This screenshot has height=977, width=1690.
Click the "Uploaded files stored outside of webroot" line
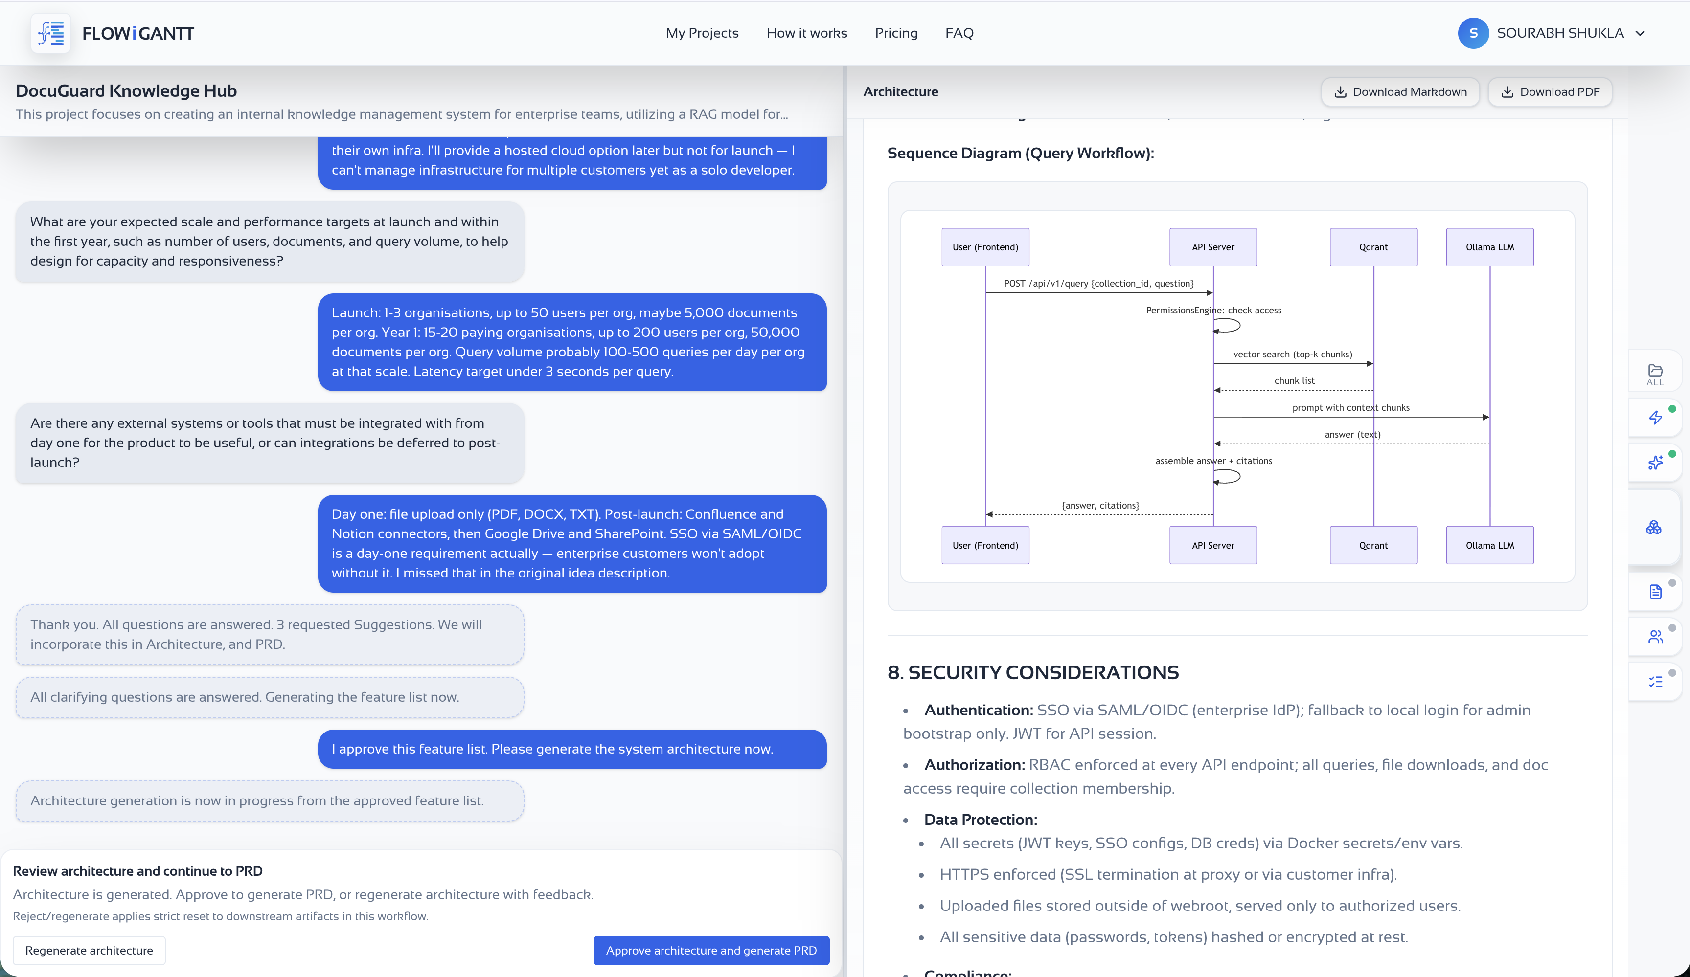(x=1200, y=905)
